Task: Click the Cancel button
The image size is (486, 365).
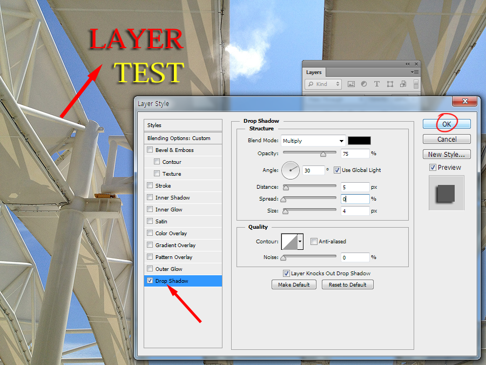Action: point(447,139)
